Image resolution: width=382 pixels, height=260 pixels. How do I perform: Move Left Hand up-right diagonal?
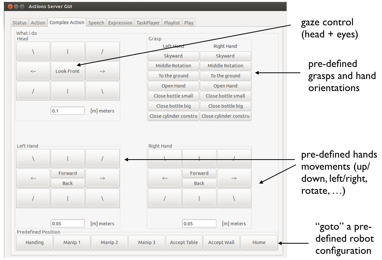click(102, 159)
